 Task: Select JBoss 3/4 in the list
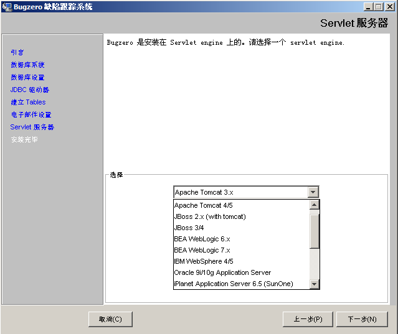188,228
